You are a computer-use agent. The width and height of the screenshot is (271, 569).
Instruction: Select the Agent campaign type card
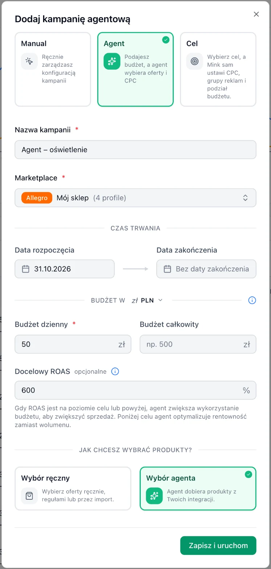(x=135, y=69)
